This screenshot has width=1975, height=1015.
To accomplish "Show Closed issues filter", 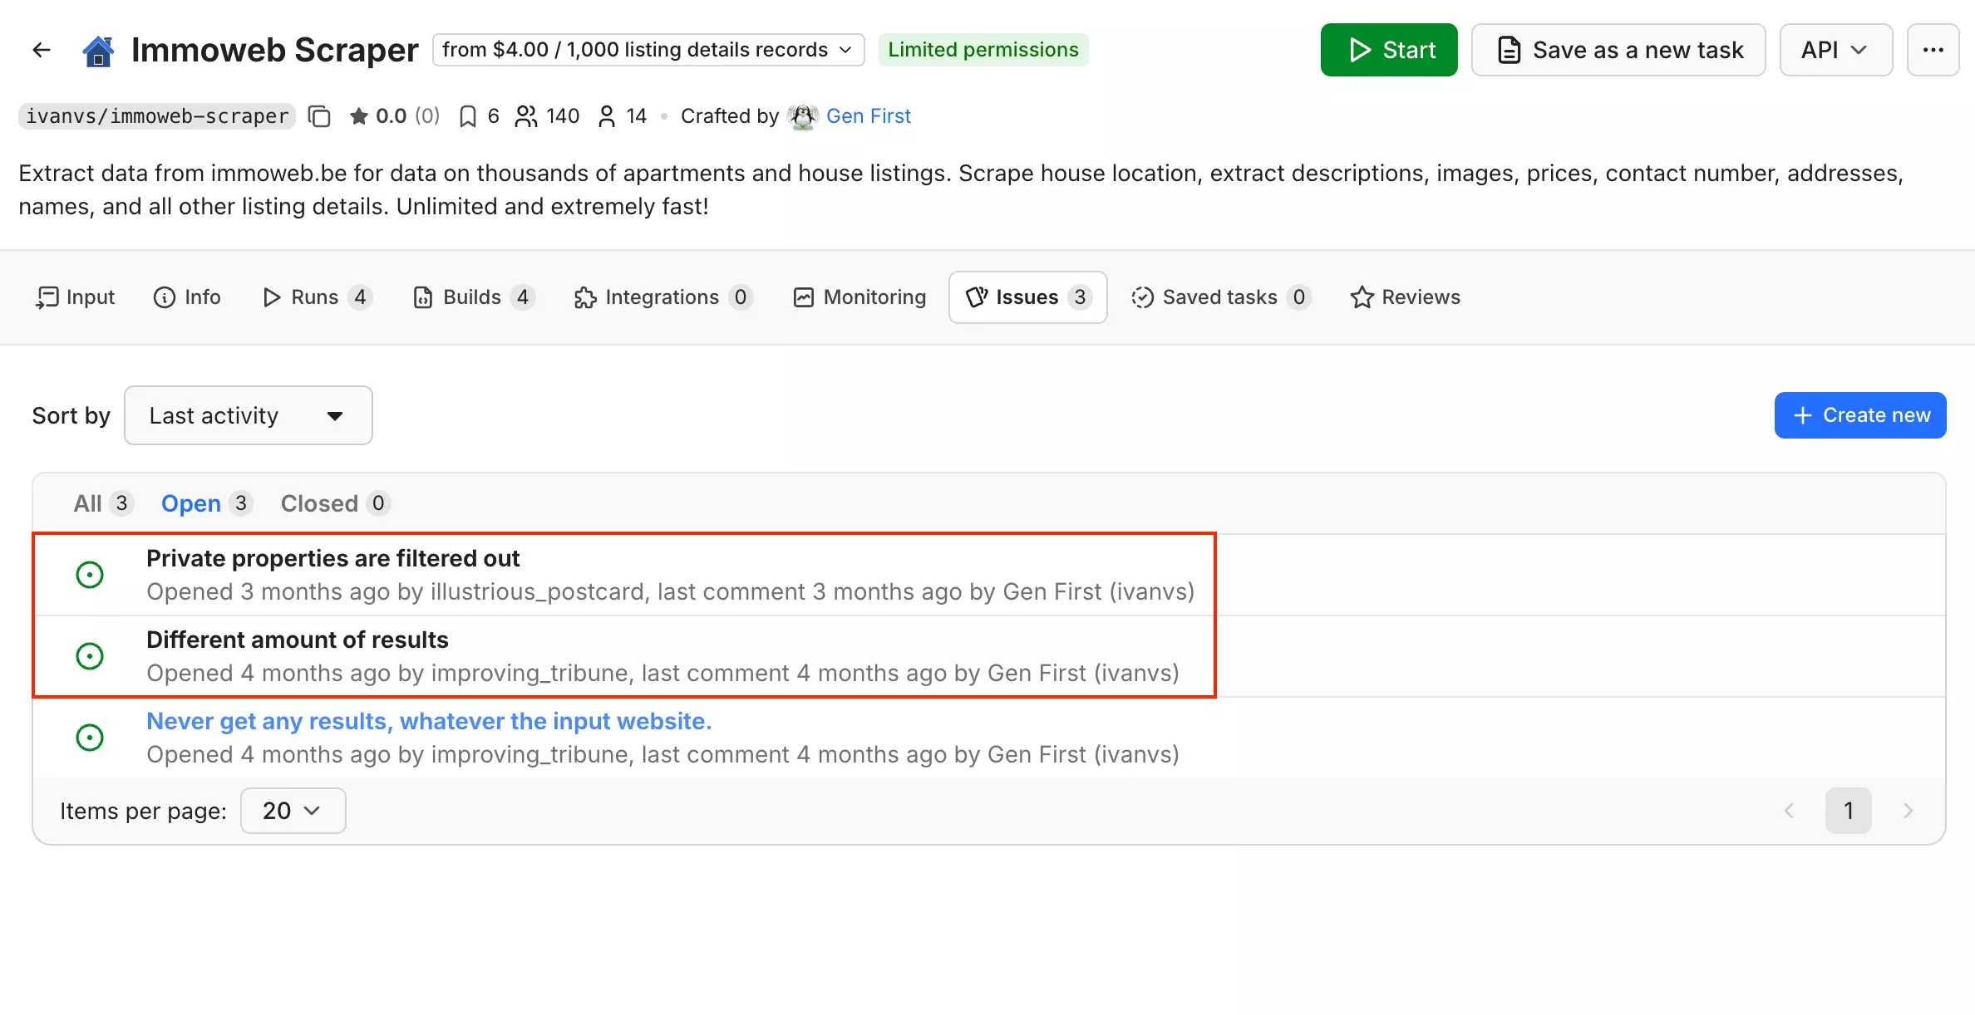I will pos(335,503).
